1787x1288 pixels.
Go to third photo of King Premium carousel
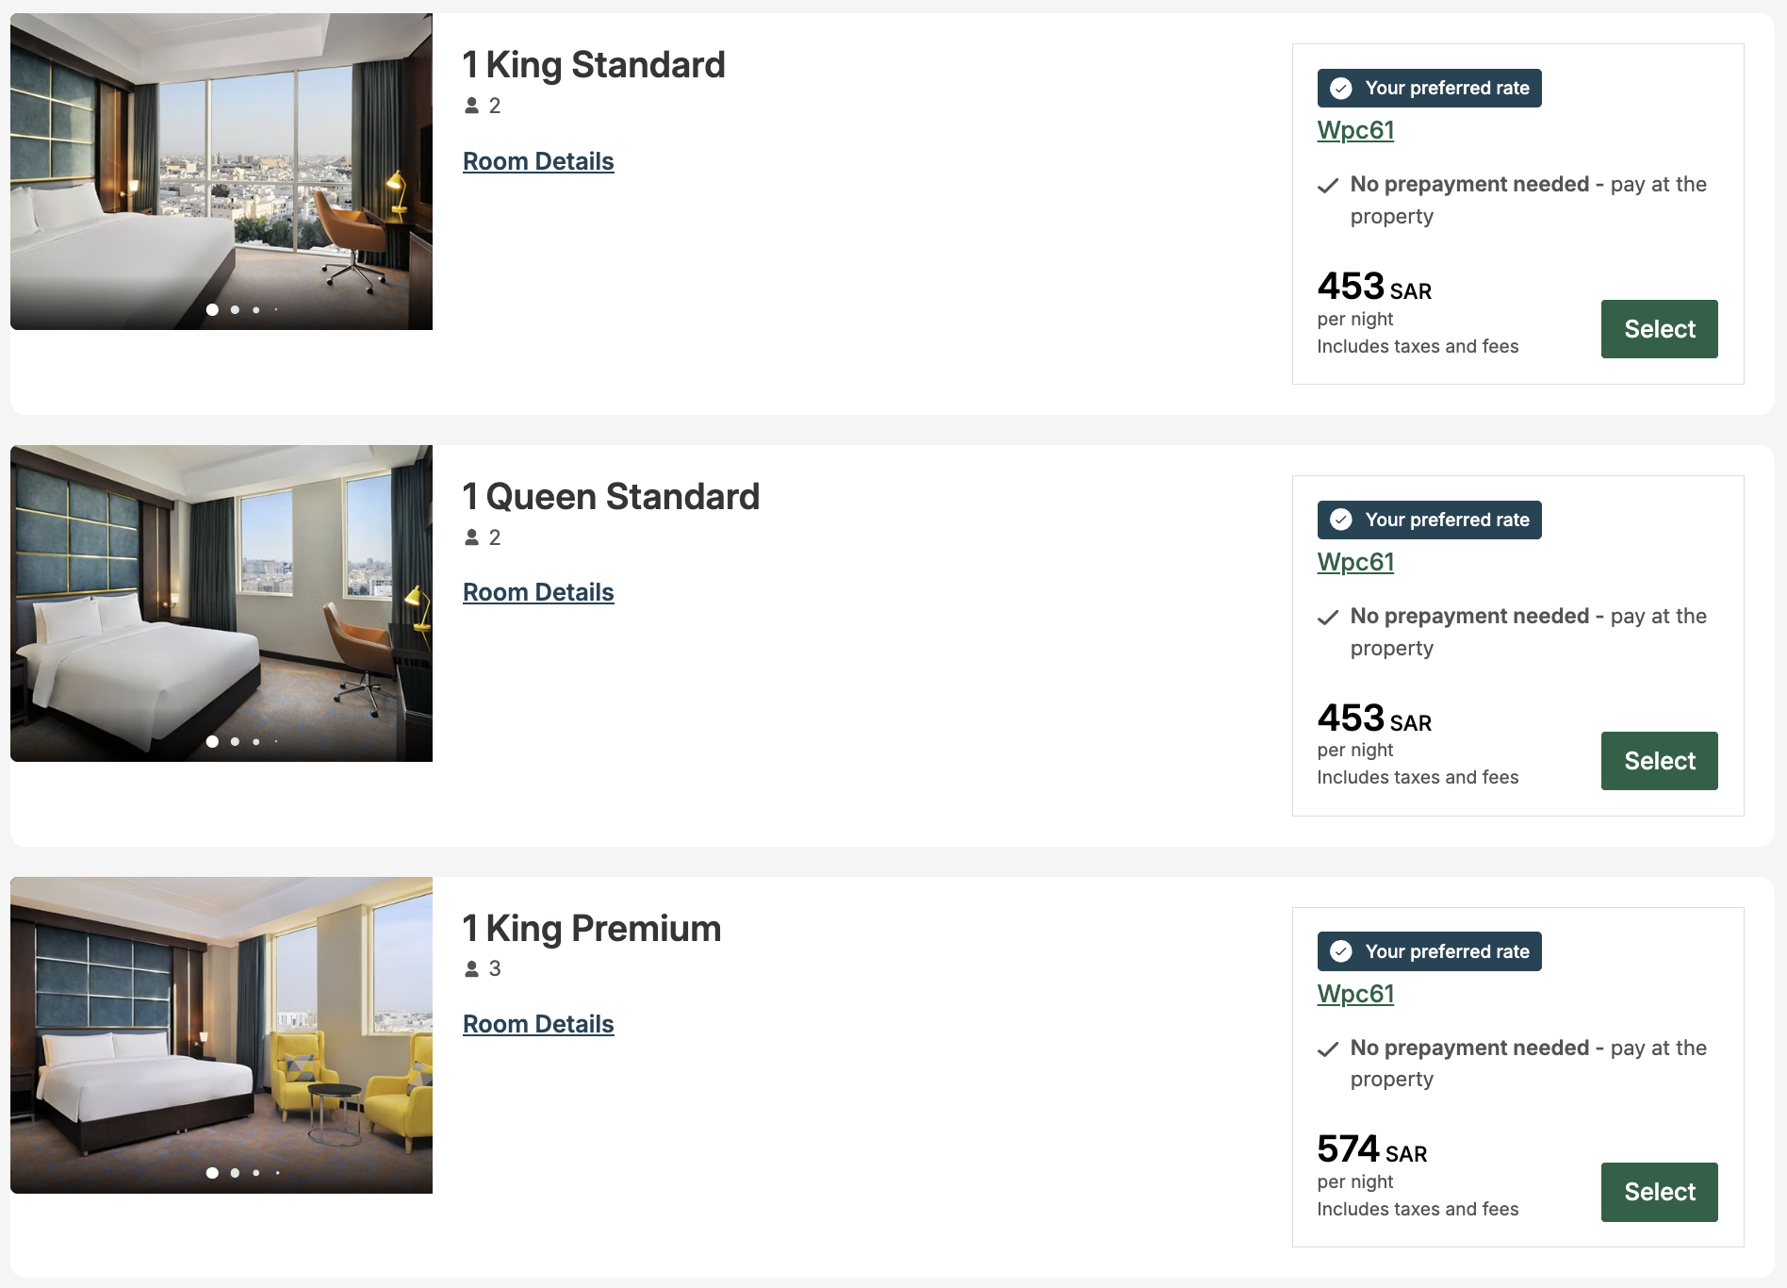click(x=256, y=1173)
